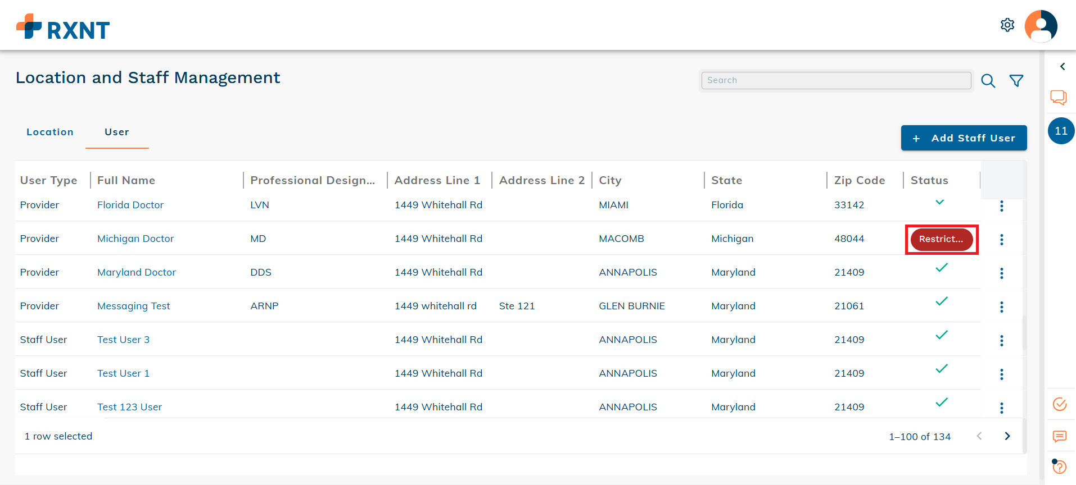Image resolution: width=1076 pixels, height=485 pixels.
Task: Select the 'Ste 121' address cell
Action: point(517,306)
